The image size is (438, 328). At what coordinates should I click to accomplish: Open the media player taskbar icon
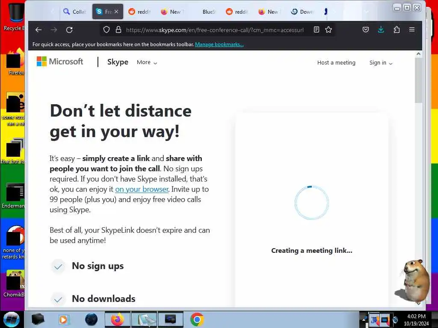click(63, 319)
